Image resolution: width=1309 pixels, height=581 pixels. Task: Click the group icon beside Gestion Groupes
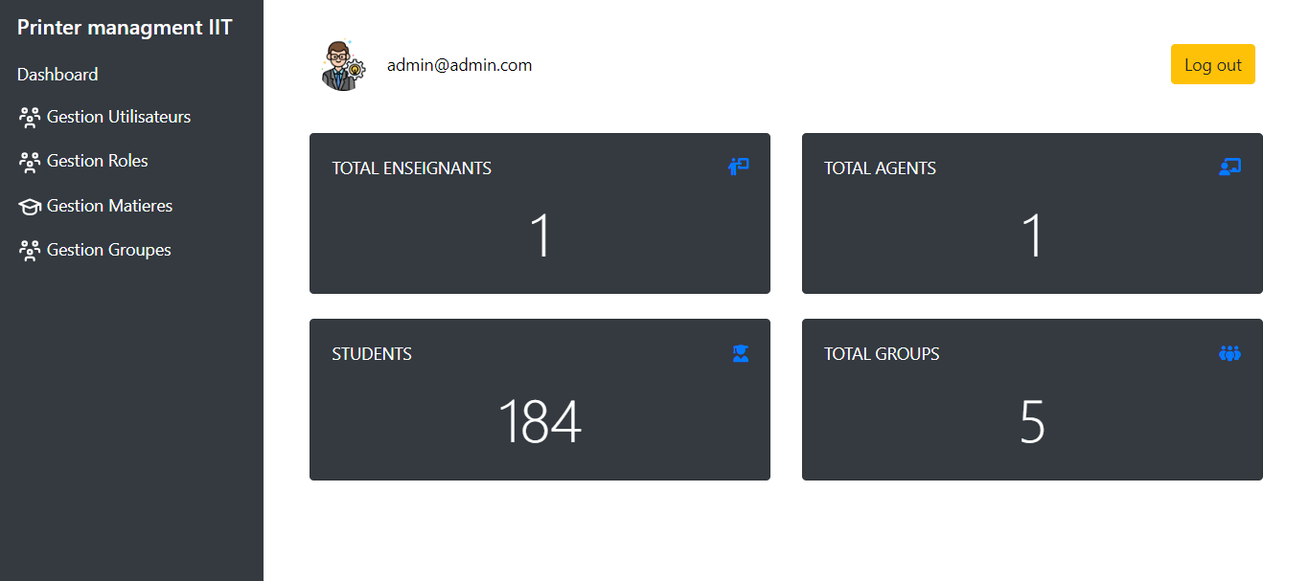click(x=29, y=251)
